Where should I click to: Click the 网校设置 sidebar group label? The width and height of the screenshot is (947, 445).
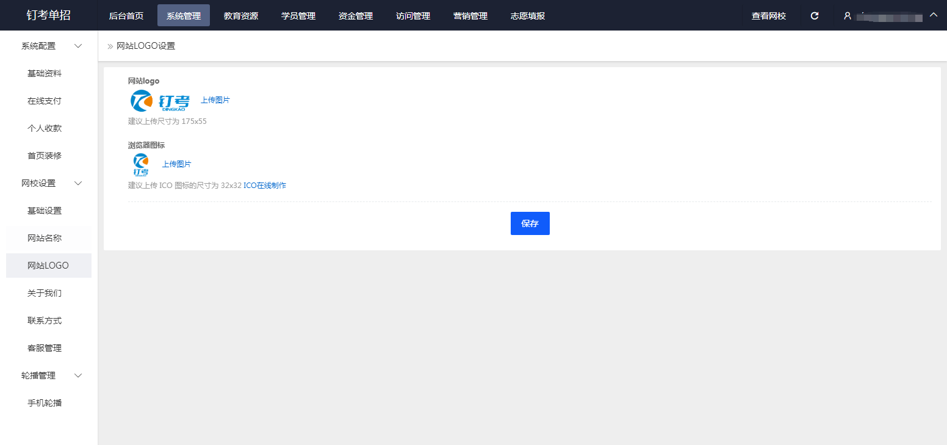pyautogui.click(x=38, y=183)
